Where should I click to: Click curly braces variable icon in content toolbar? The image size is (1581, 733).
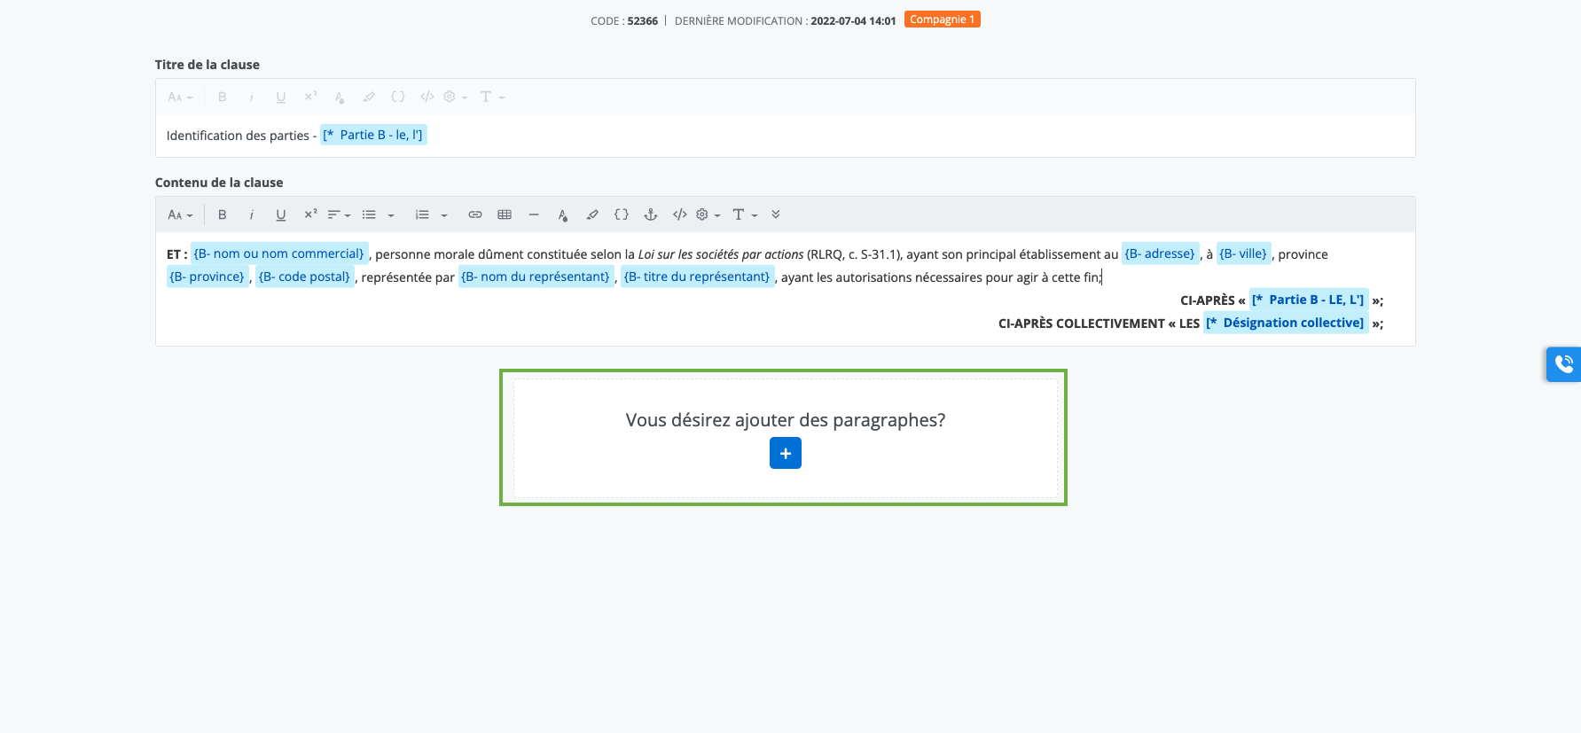(622, 214)
